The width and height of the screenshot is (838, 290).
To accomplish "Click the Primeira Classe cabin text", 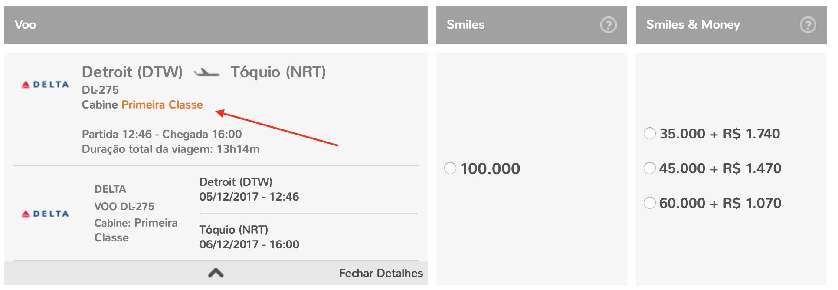I will pos(162,105).
